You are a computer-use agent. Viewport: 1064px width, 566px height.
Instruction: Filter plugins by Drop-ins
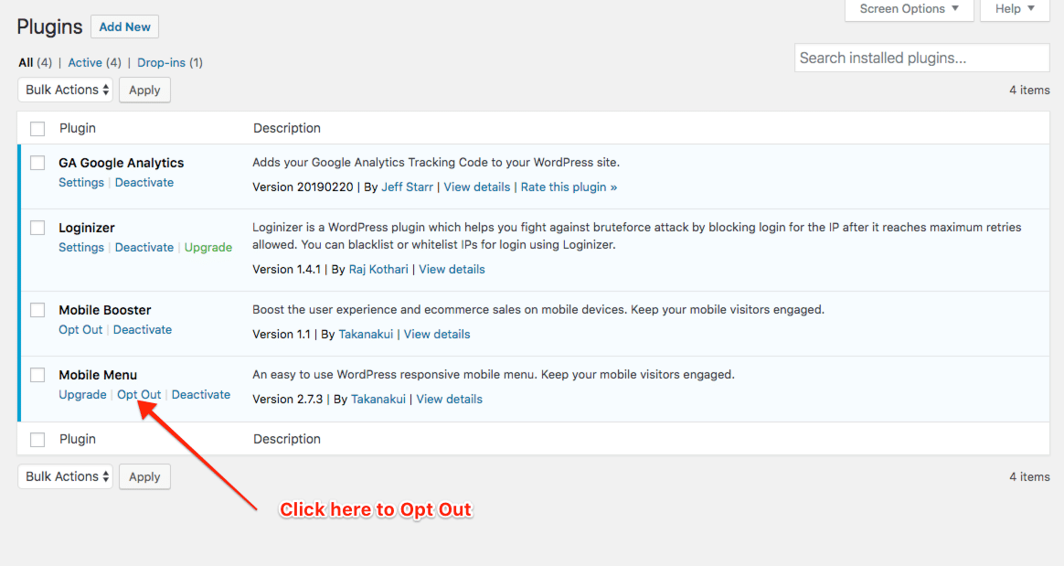click(x=162, y=62)
